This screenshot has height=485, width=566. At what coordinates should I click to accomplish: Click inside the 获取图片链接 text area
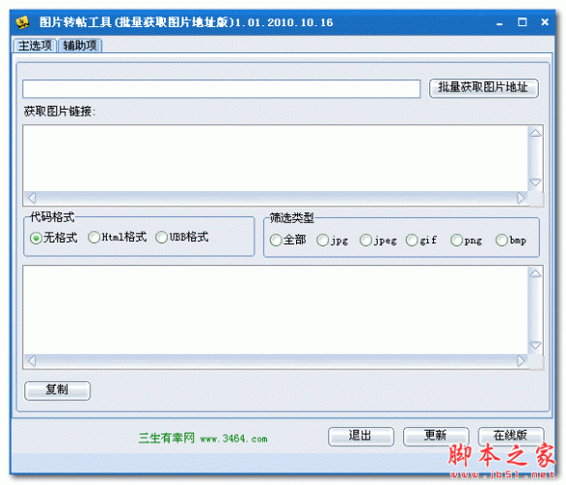click(x=275, y=159)
